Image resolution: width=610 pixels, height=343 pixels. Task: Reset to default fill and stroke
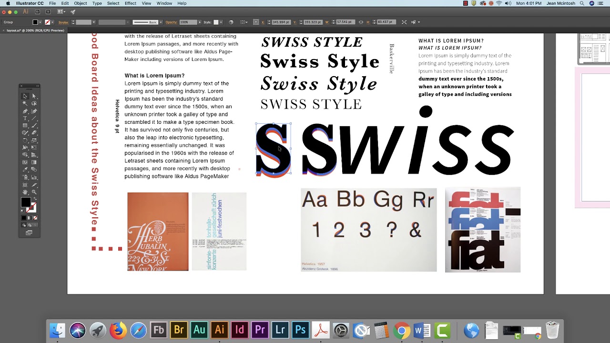point(22,211)
